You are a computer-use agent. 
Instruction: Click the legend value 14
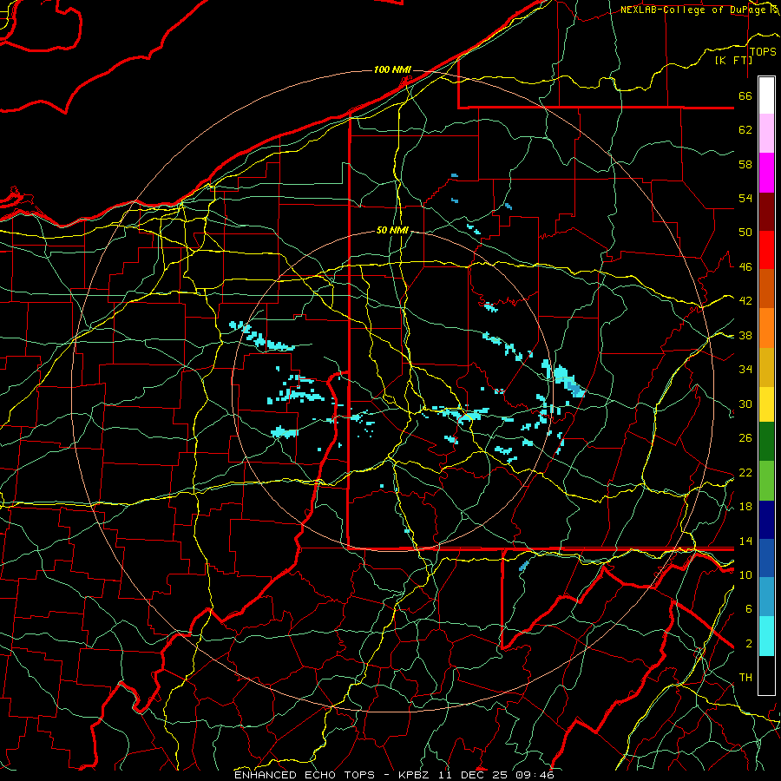(745, 541)
